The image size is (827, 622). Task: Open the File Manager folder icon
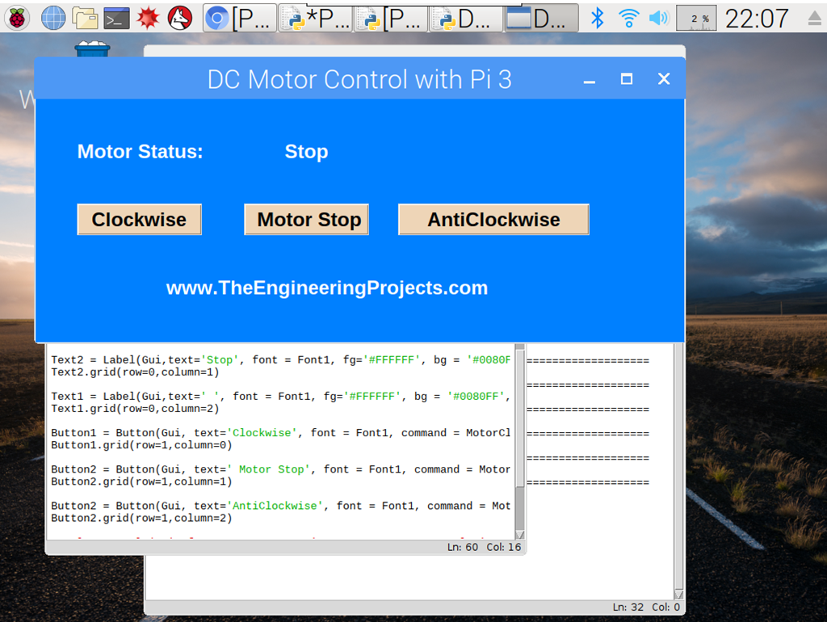85,17
